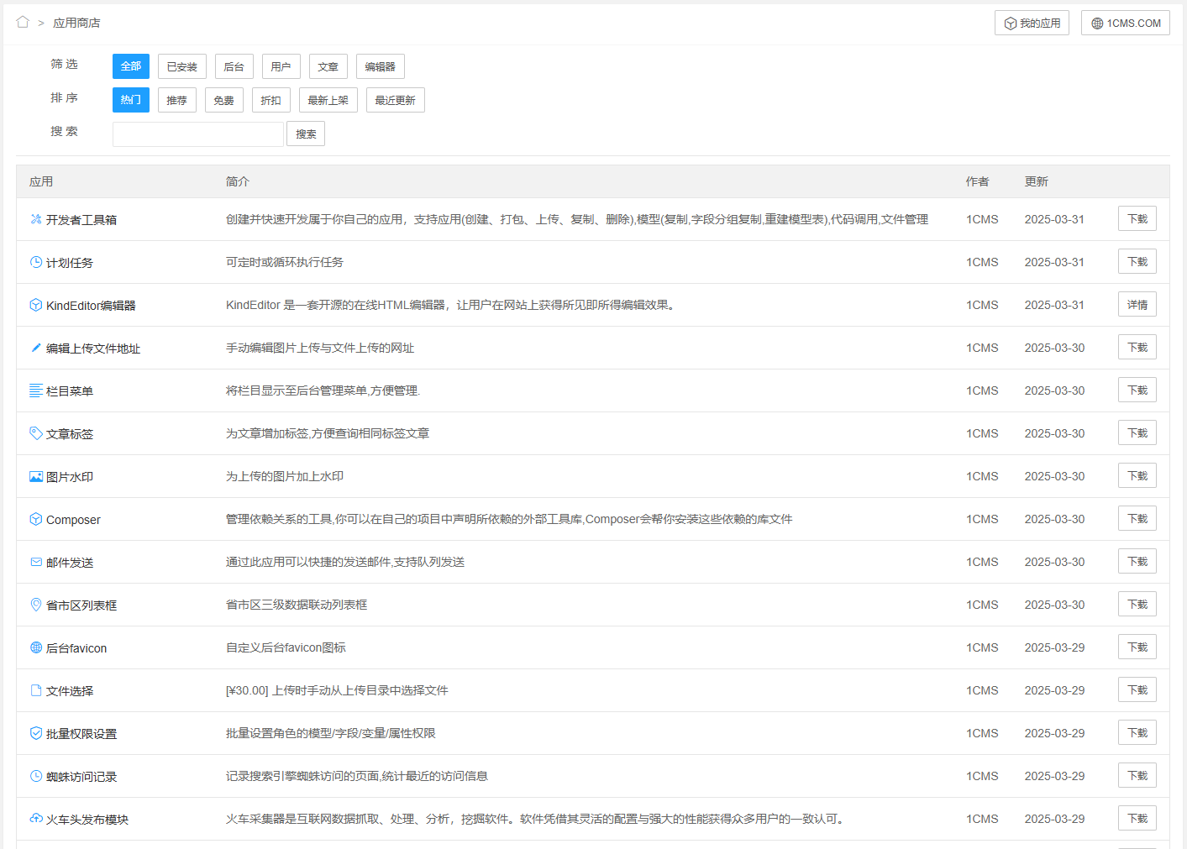1187x849 pixels.
Task: Click the 更新 column header
Action: click(x=1037, y=181)
